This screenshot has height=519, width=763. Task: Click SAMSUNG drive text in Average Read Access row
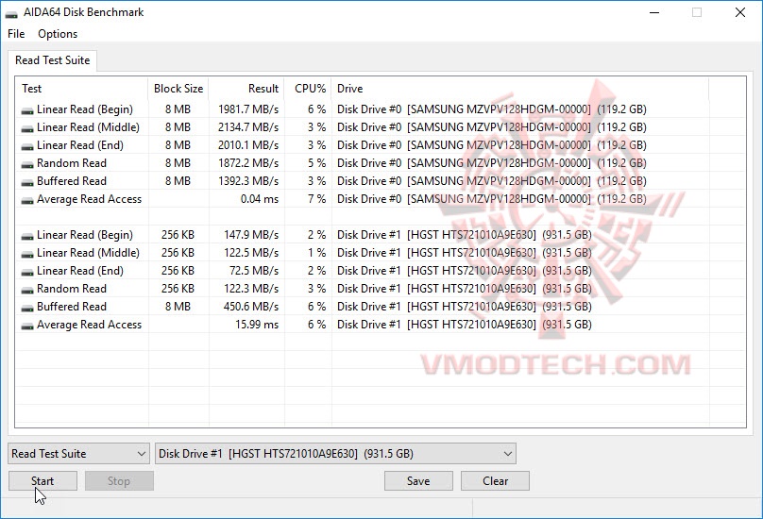point(491,199)
